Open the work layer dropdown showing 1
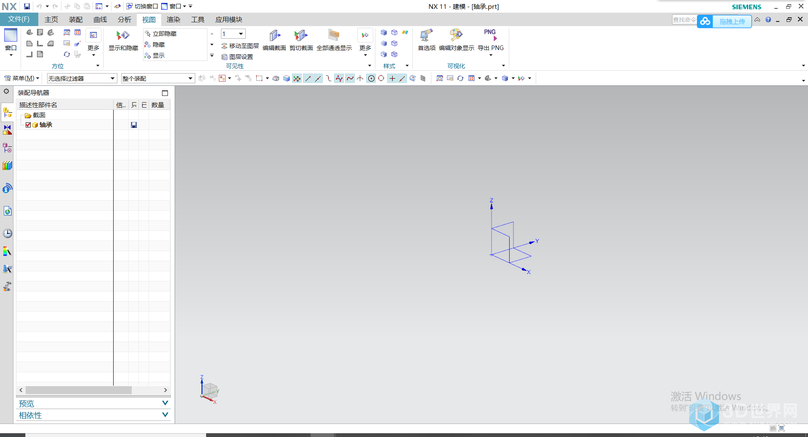The width and height of the screenshot is (808, 437). pyautogui.click(x=233, y=34)
